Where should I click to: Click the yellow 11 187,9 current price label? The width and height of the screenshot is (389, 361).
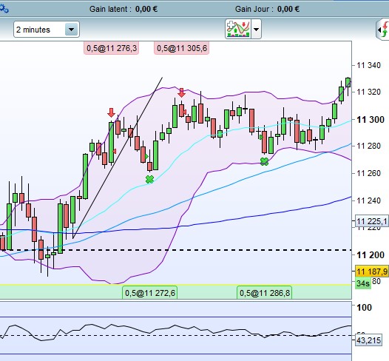coord(371,271)
